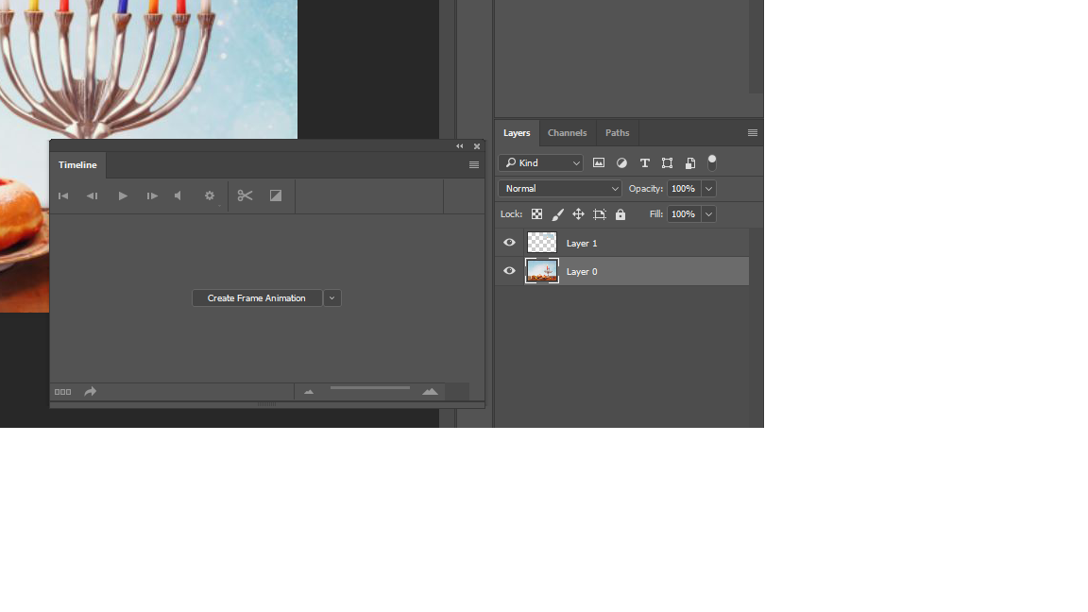Expand the Opacity slider dropdown arrow

(x=708, y=189)
